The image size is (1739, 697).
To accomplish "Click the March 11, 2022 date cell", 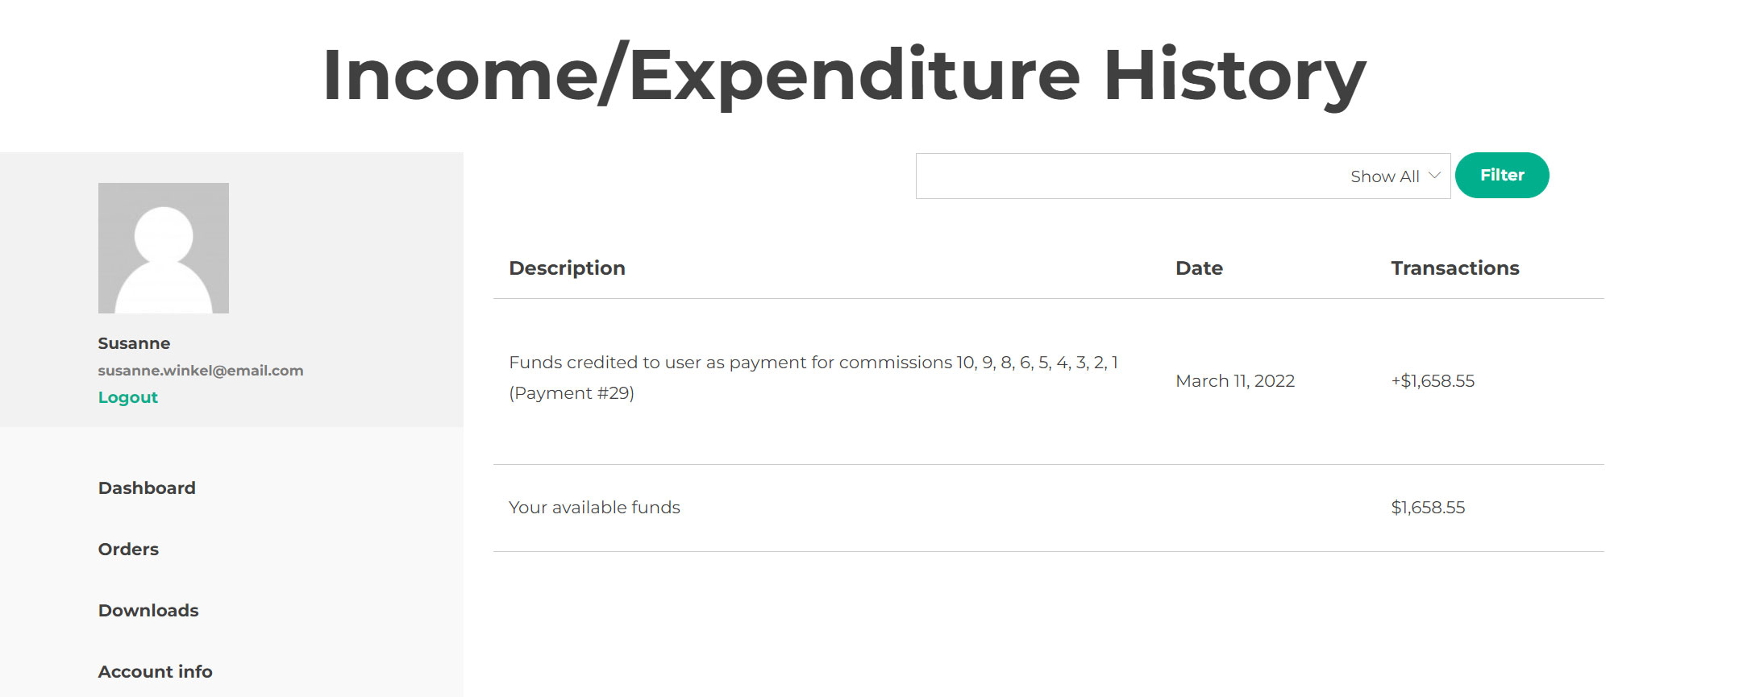I will (1235, 381).
